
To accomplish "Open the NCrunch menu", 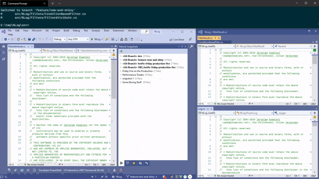I will click(x=37, y=31).
